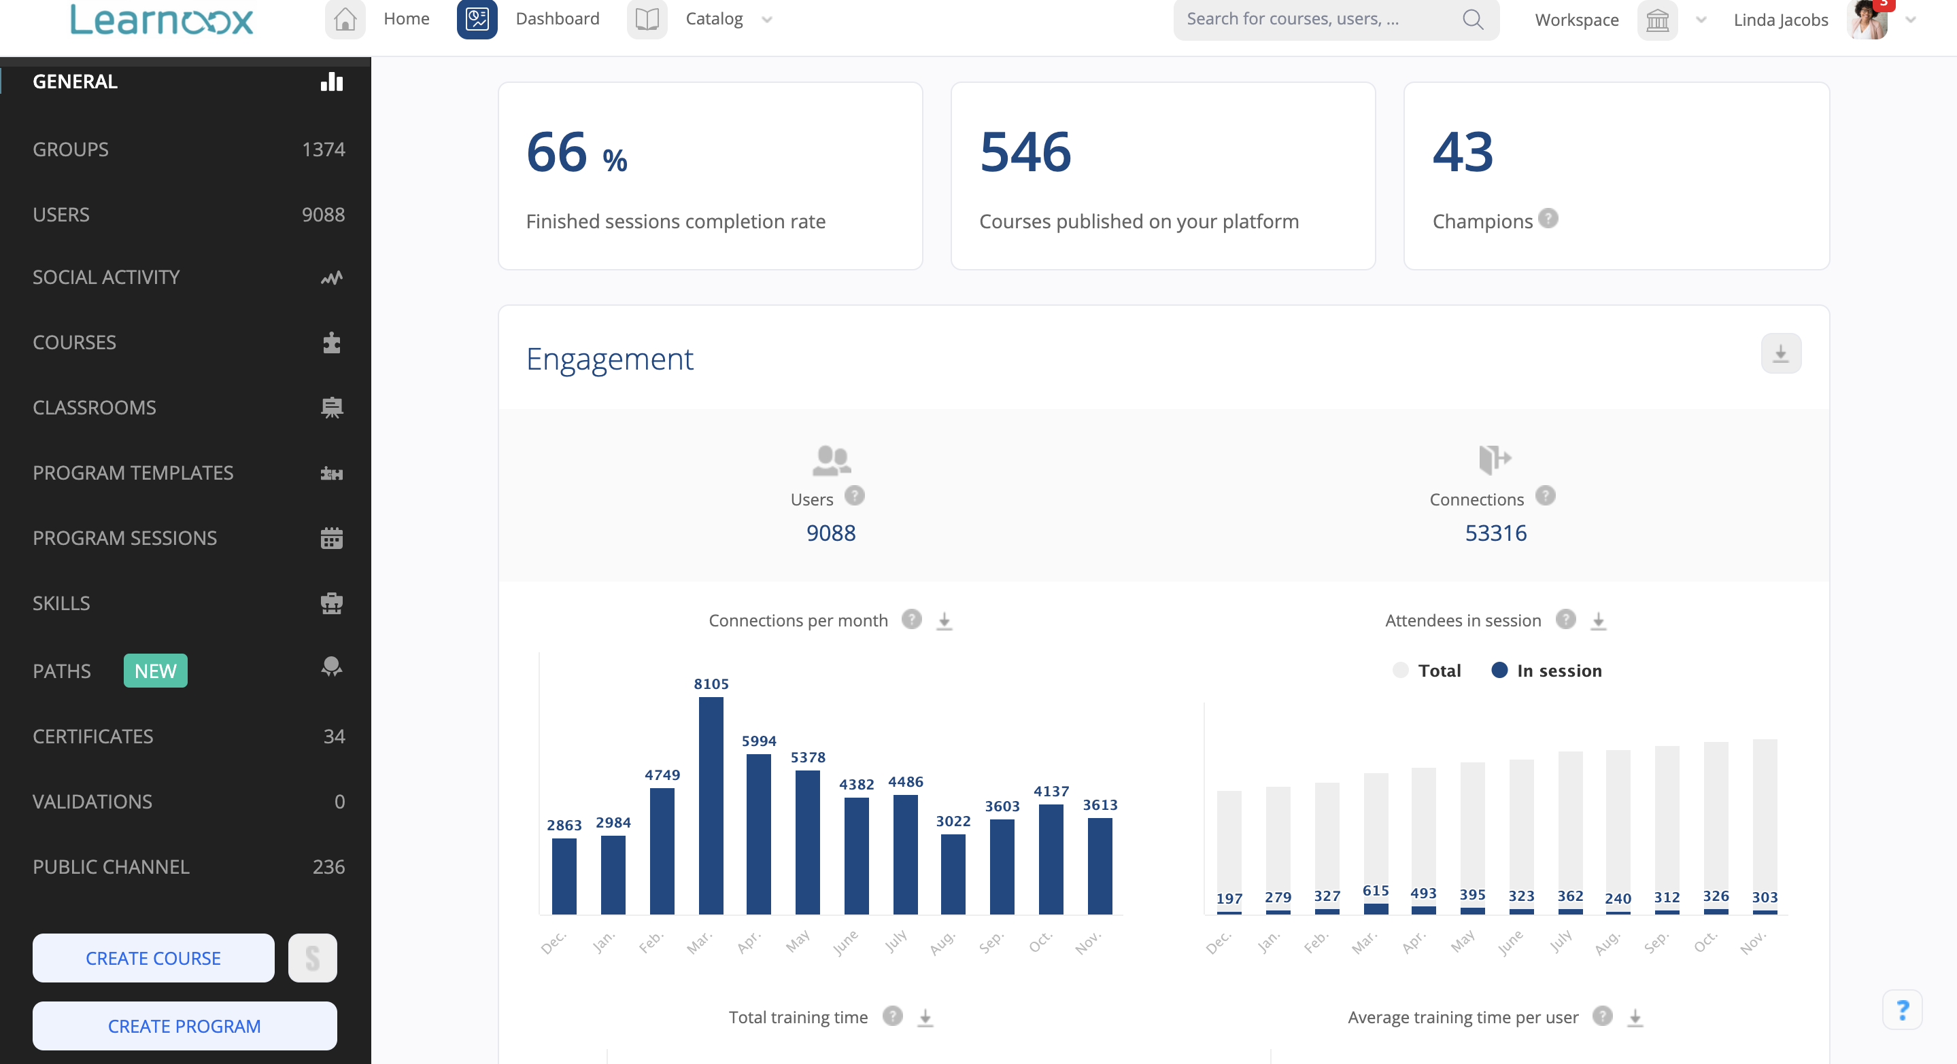Select the Social Activity sidebar icon
This screenshot has height=1064, width=1957.
(x=332, y=277)
